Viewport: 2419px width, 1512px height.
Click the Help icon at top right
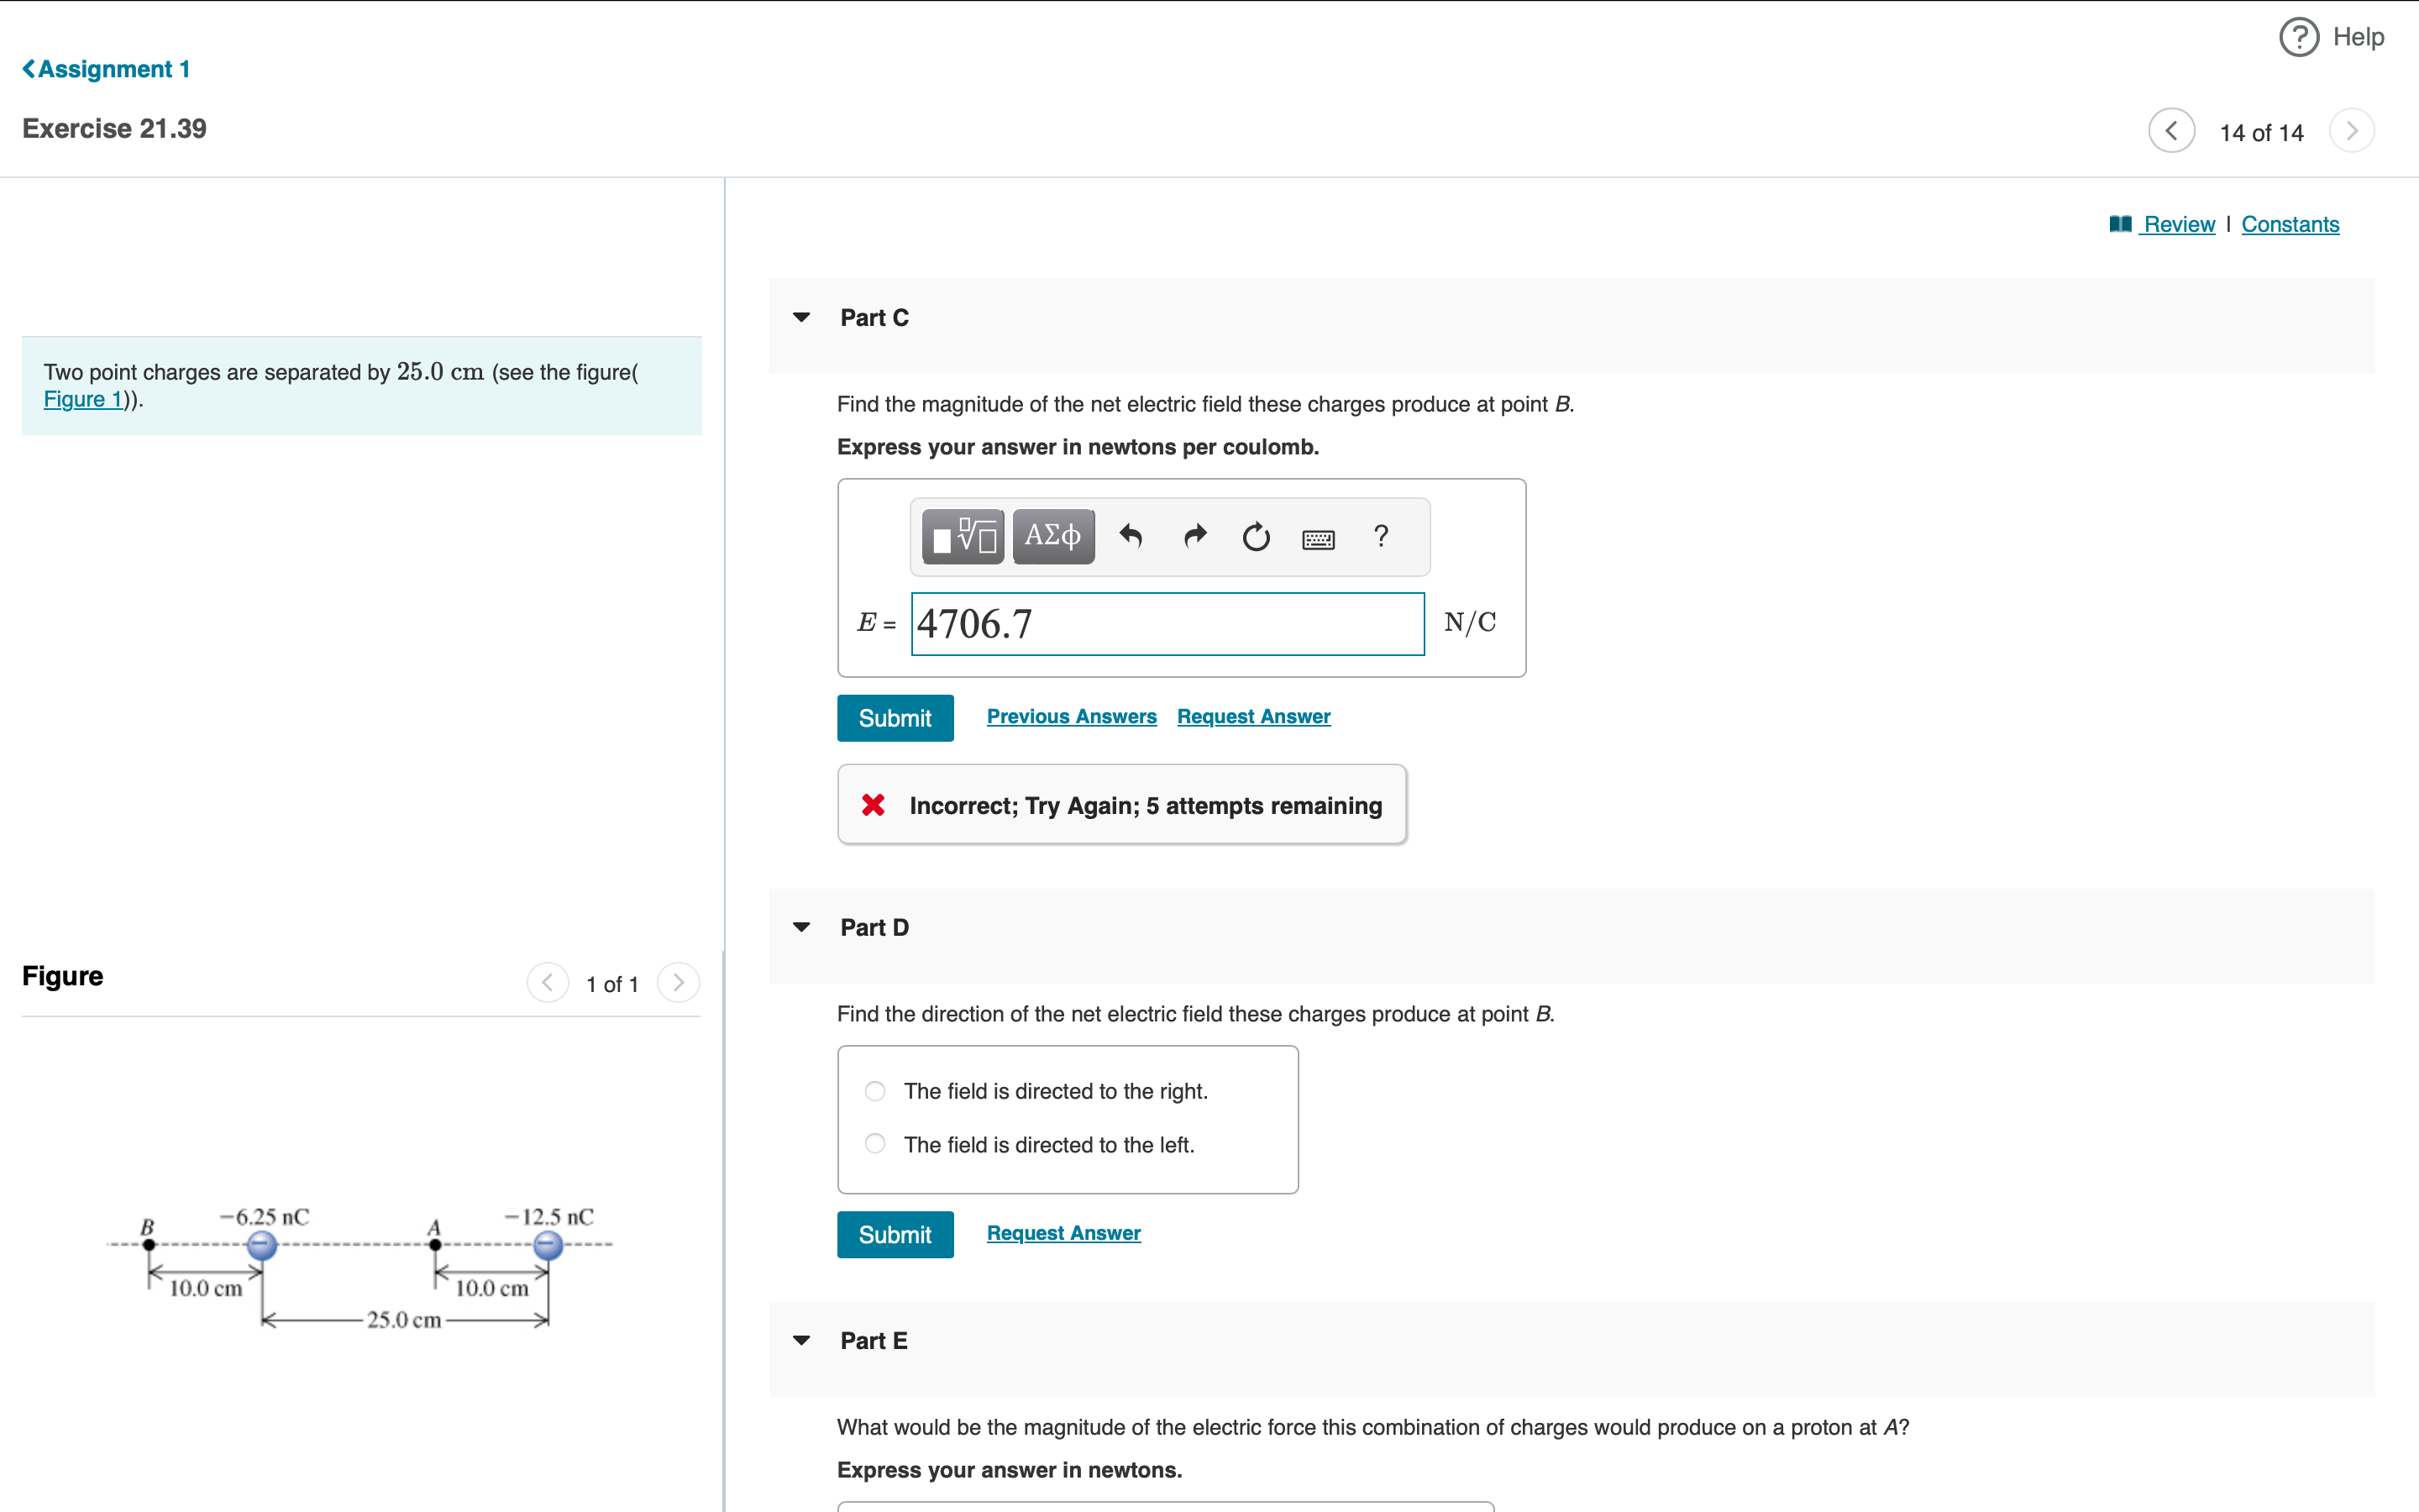pos(2299,37)
